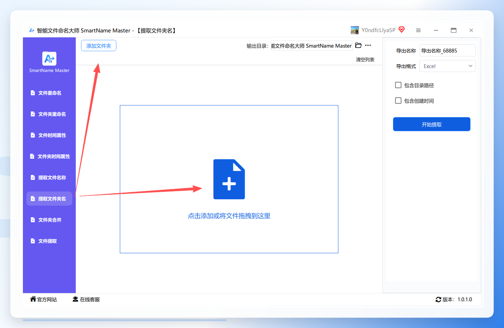The width and height of the screenshot is (504, 328).
Task: Click the VIP heart diamond icon
Action: 401,30
